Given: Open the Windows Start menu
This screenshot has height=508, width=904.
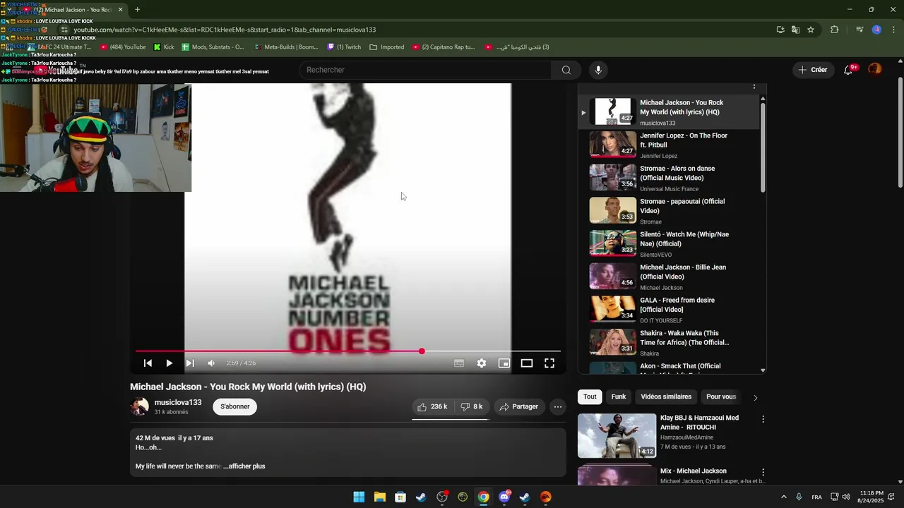Looking at the screenshot, I should (359, 497).
